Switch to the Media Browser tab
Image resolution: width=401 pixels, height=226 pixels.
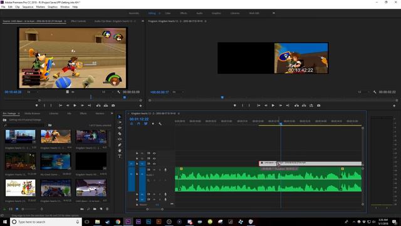click(32, 113)
